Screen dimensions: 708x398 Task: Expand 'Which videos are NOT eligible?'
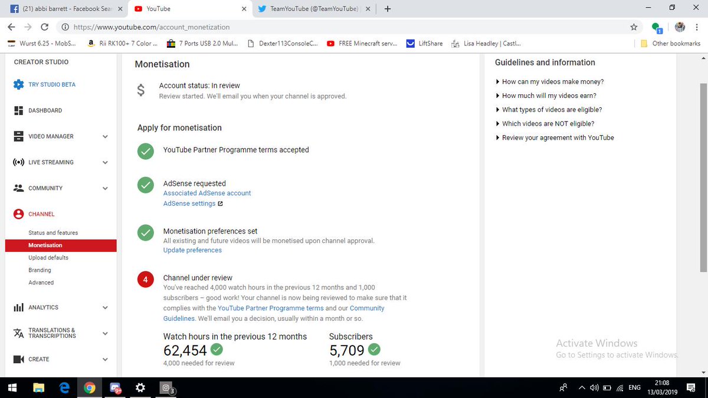pyautogui.click(x=545, y=124)
